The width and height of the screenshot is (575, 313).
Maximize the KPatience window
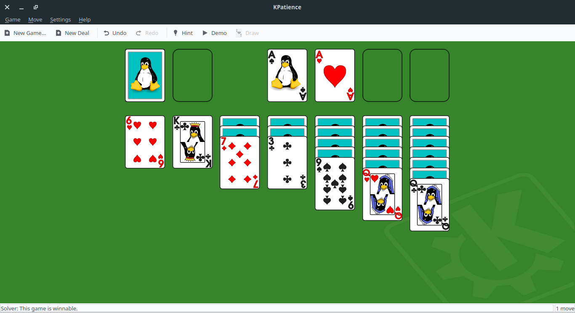(x=36, y=7)
